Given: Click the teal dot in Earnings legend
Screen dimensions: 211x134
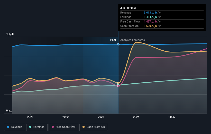Looking at the screenshot, I should pos(30,127).
